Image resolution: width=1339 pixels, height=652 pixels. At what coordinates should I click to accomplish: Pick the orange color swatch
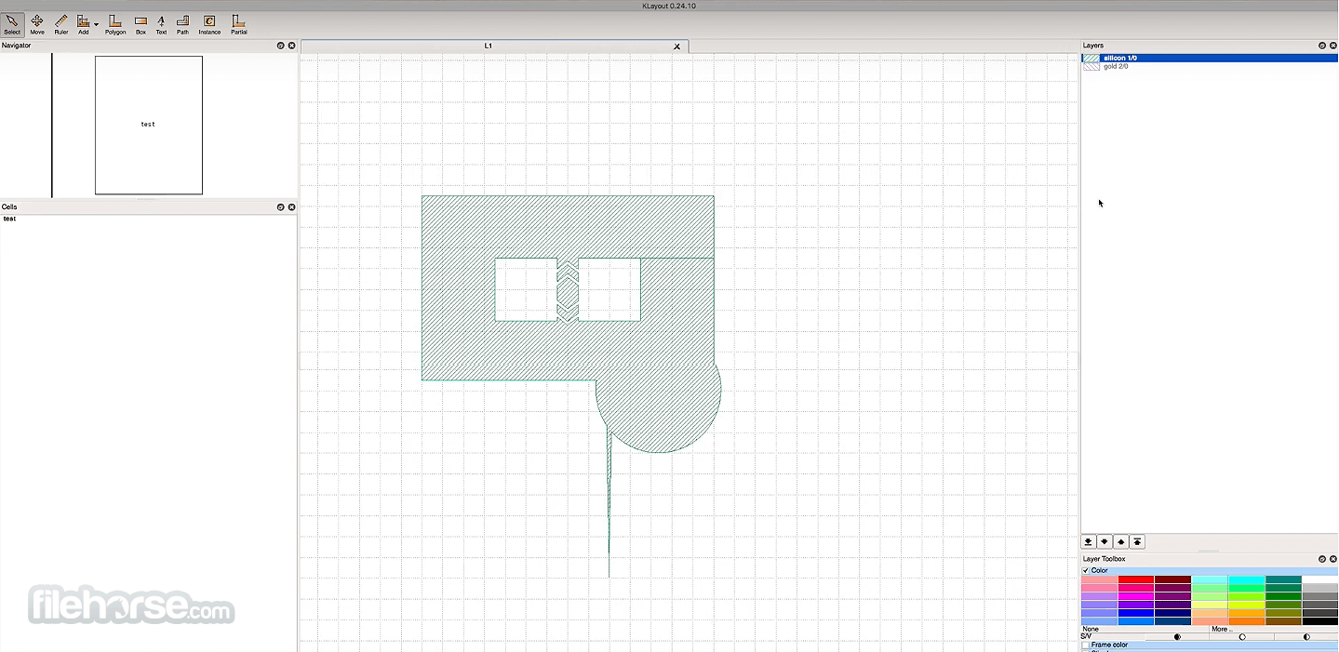tap(1246, 621)
